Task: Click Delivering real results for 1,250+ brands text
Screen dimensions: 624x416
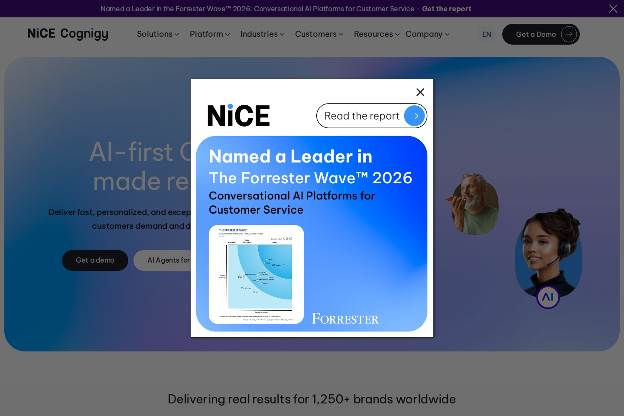Action: (x=312, y=399)
